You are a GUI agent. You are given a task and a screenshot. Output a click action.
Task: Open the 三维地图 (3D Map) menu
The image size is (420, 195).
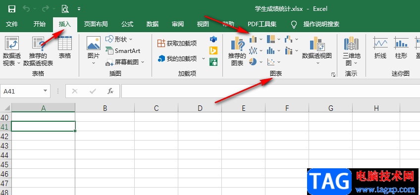[x=352, y=51]
